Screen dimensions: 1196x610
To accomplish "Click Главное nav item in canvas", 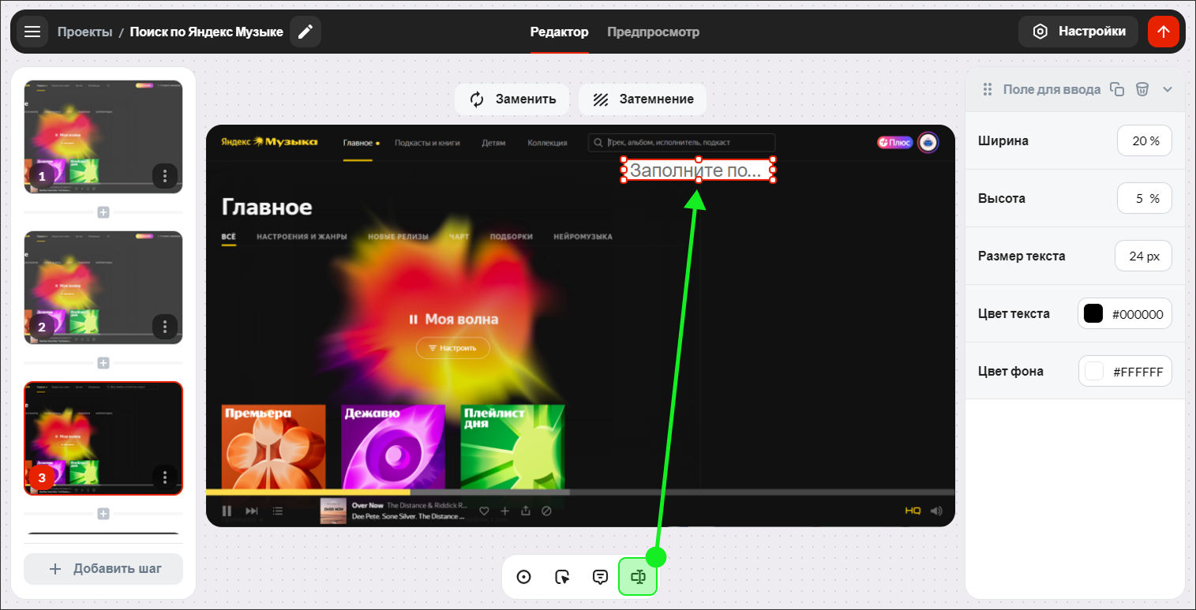I will [358, 143].
